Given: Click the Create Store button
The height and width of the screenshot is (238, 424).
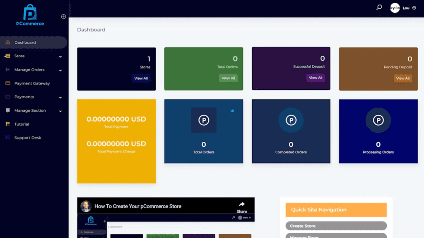Looking at the screenshot, I should [336, 226].
